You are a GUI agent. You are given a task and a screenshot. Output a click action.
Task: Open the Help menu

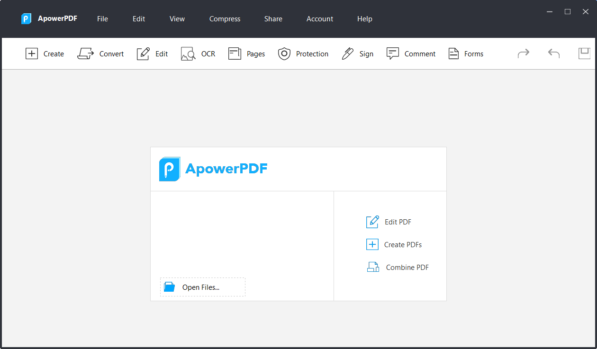point(365,19)
